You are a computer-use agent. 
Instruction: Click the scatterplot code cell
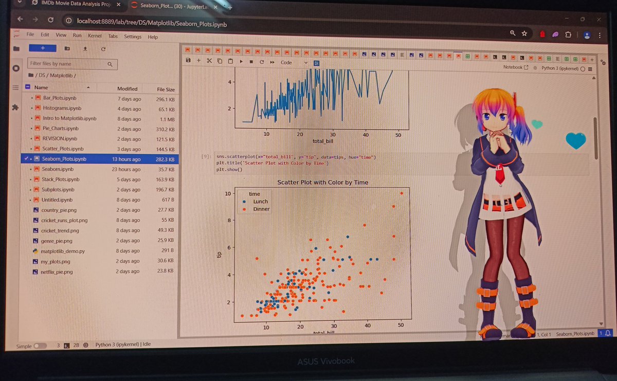402,164
